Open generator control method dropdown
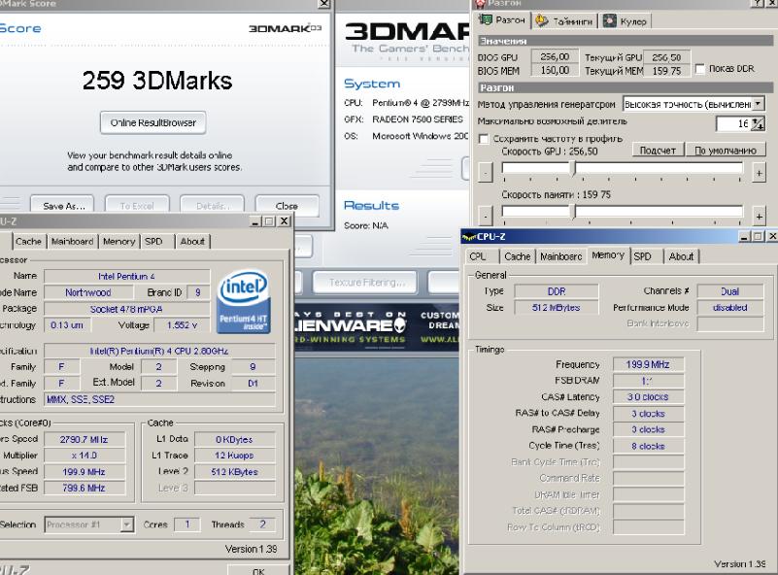 point(759,104)
